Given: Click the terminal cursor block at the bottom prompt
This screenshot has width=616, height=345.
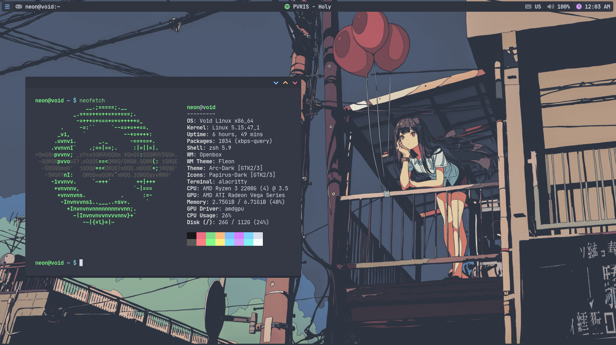Looking at the screenshot, I should pos(81,262).
